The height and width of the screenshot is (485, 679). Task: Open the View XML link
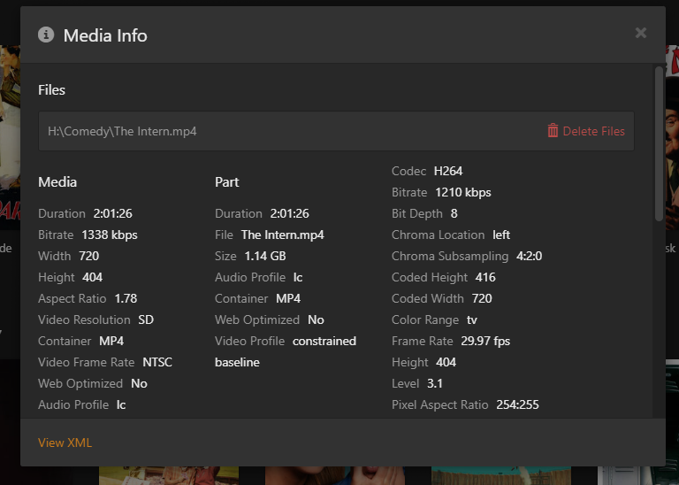(65, 443)
